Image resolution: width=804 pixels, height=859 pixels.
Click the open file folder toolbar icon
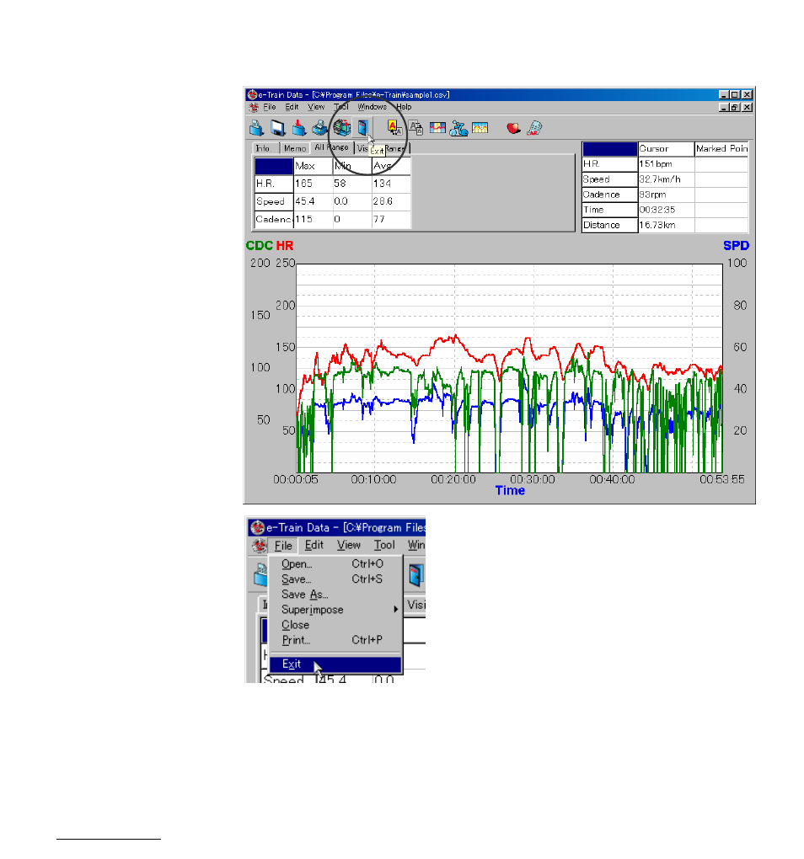click(256, 128)
